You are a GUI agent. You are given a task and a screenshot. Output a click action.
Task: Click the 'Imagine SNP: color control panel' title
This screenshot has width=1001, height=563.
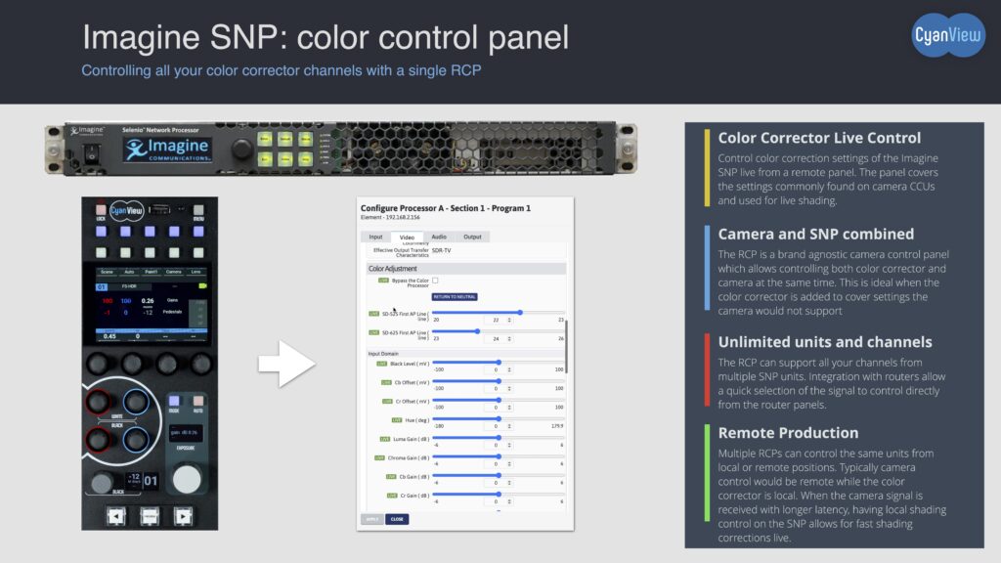tap(326, 37)
